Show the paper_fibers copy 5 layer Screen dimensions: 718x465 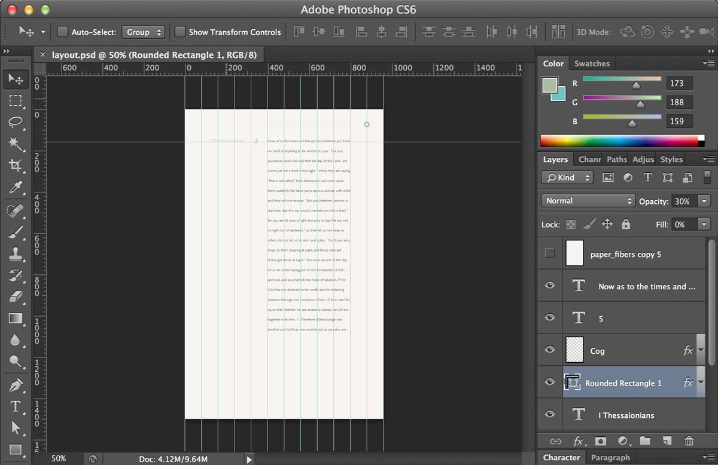(x=549, y=253)
